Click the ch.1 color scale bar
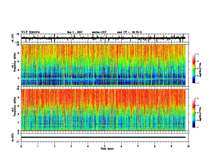This screenshot has width=212, height=164. (194, 69)
